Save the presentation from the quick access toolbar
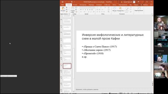This screenshot has width=168, height=94. (62, 2)
